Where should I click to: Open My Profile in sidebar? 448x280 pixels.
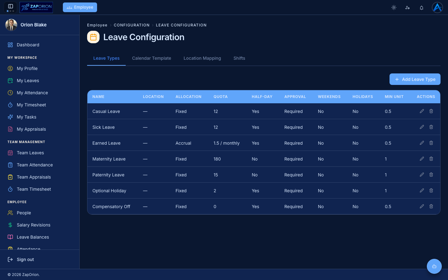click(x=40, y=68)
